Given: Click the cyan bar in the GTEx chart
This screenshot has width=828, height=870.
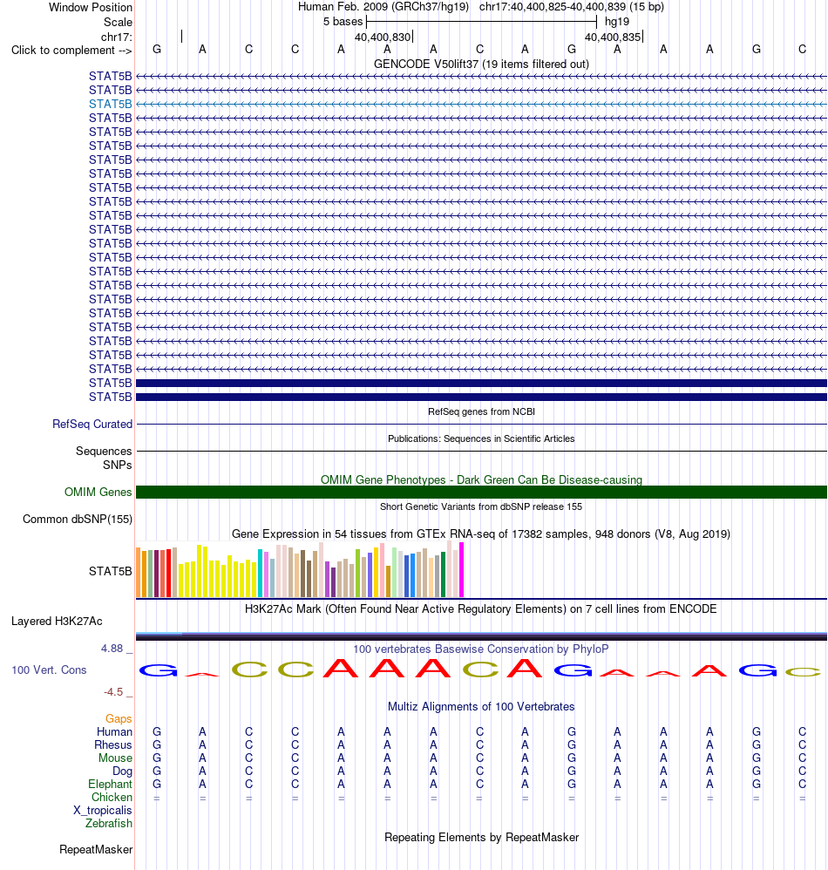Looking at the screenshot, I should coord(260,573).
